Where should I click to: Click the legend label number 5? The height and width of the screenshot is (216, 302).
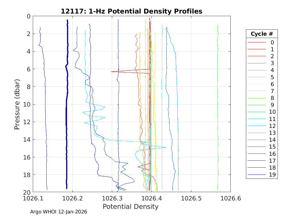(x=272, y=77)
